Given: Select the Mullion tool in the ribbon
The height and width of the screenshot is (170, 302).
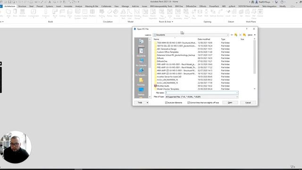Looking at the screenshot, I should pyautogui.click(x=92, y=13).
